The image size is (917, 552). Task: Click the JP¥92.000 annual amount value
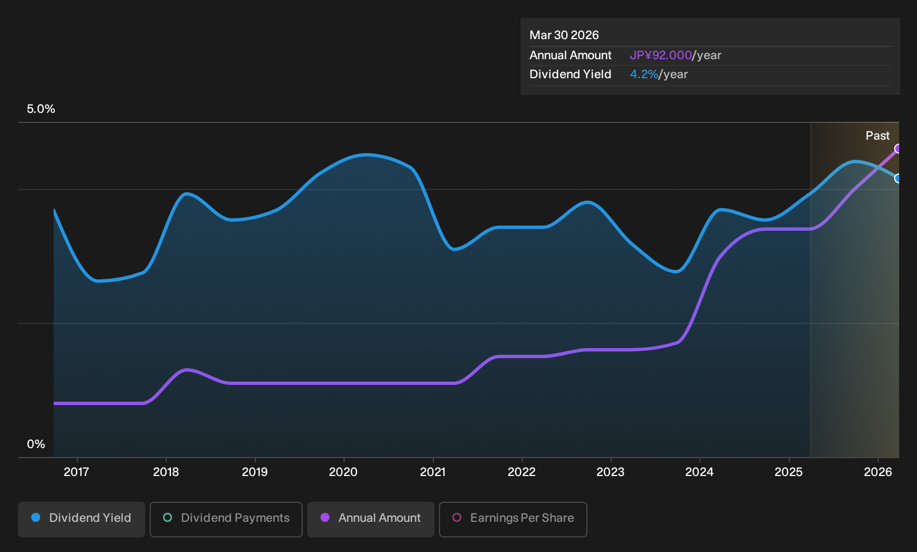(661, 55)
